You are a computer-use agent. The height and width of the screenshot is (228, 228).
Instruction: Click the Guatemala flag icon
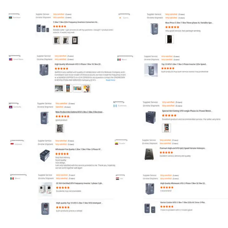(x=115, y=106)
